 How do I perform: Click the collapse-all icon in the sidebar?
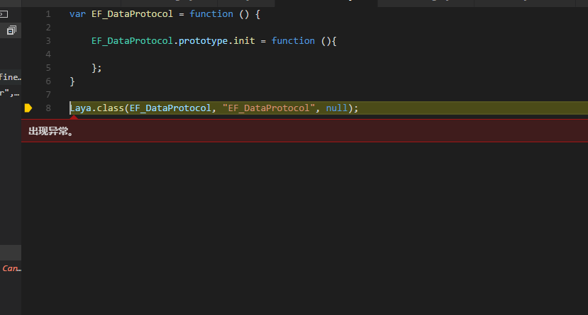point(11,30)
